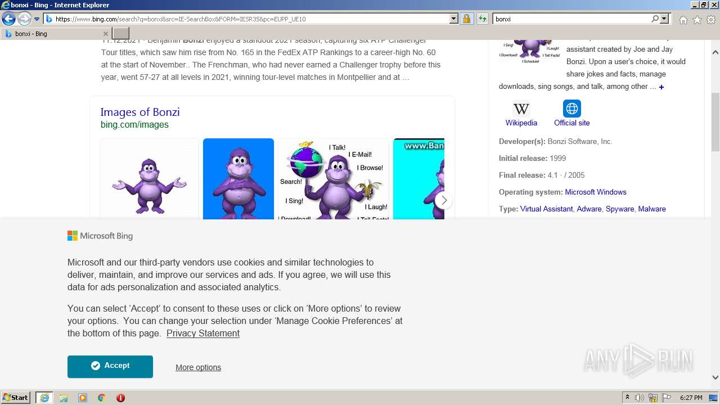Open the Wikipedia text link
The image size is (720, 405).
pyautogui.click(x=521, y=123)
